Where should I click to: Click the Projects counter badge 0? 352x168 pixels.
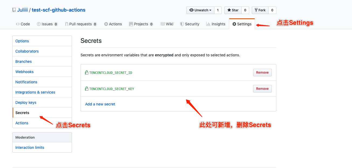[x=151, y=24]
